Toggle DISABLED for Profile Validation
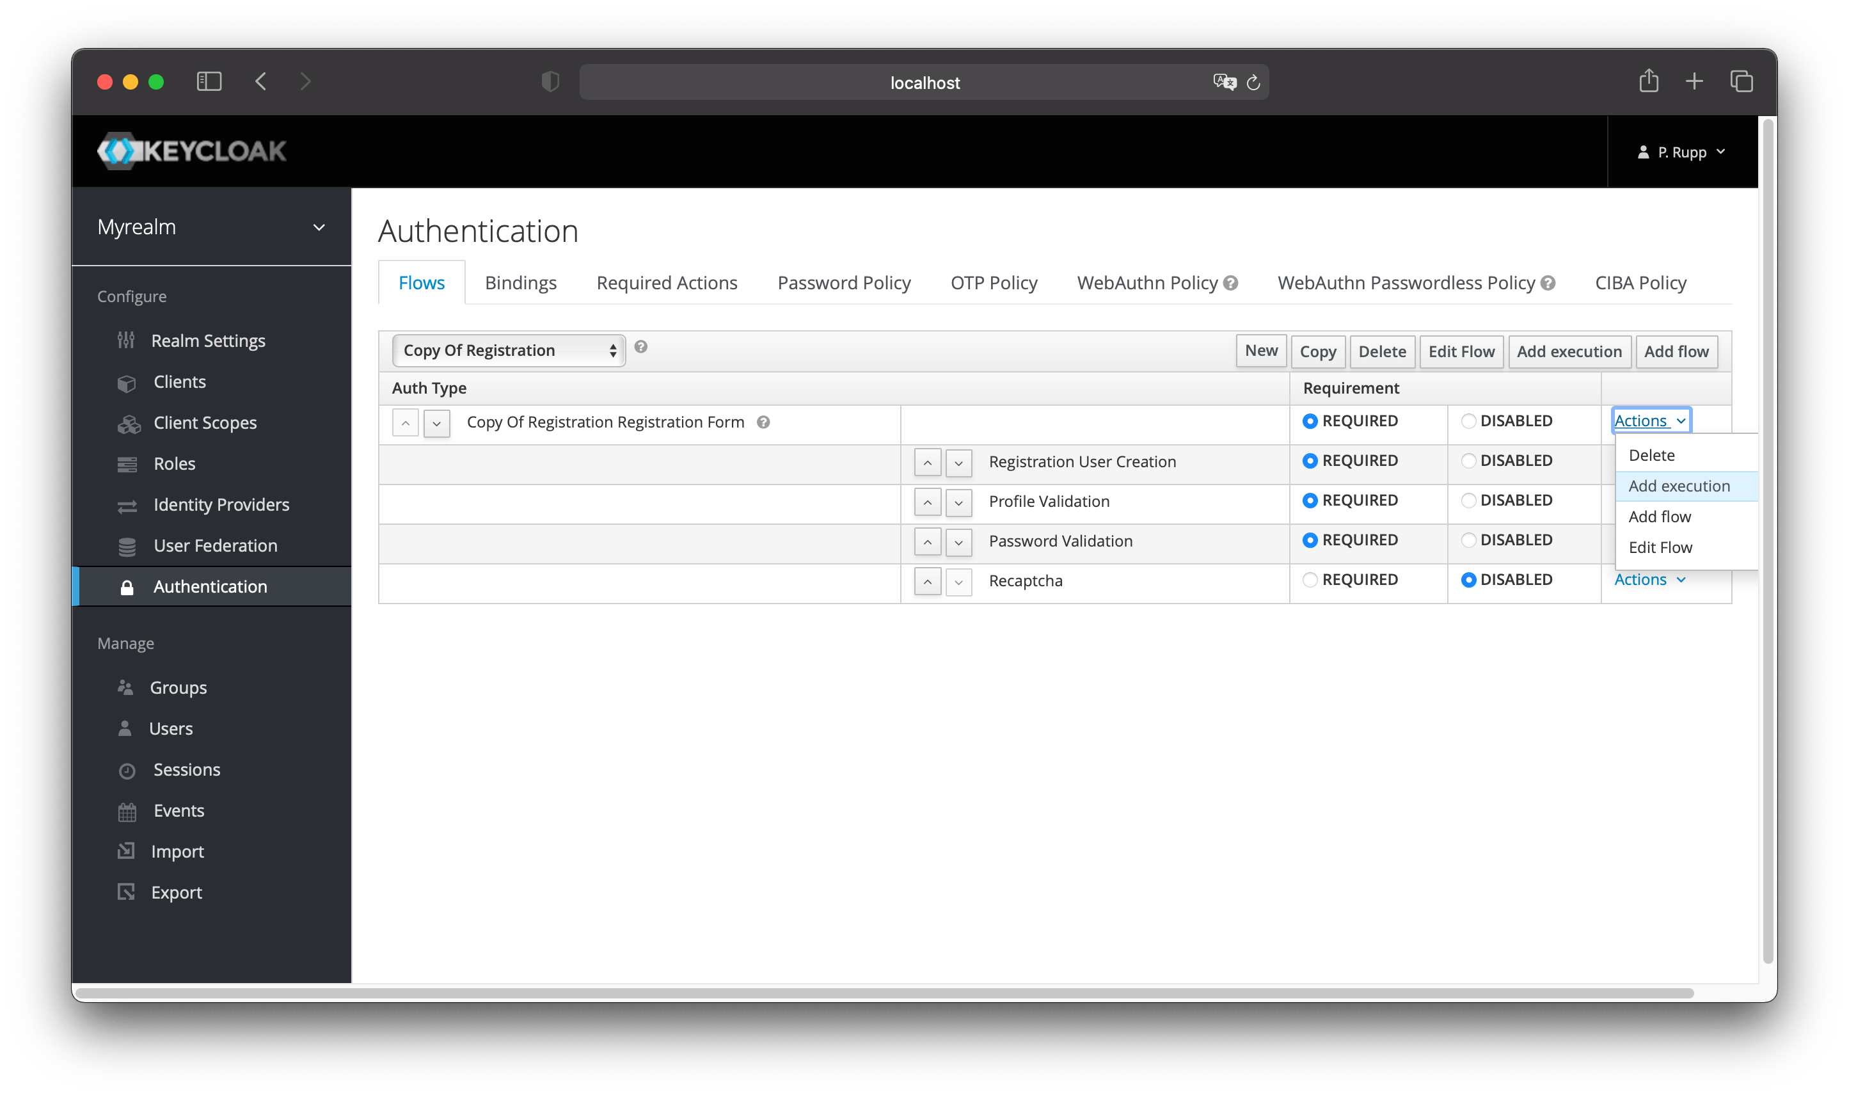Viewport: 1849px width, 1097px height. click(1464, 500)
